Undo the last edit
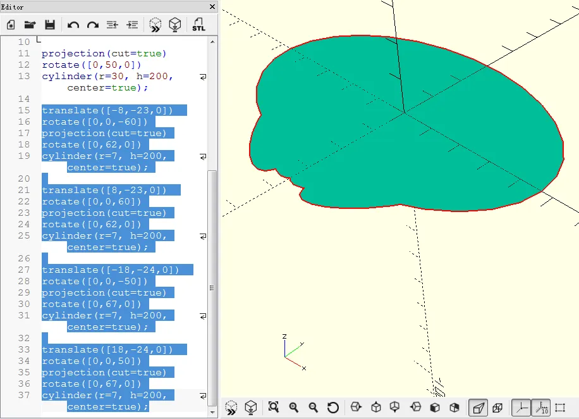This screenshot has height=419, width=579. (x=73, y=25)
